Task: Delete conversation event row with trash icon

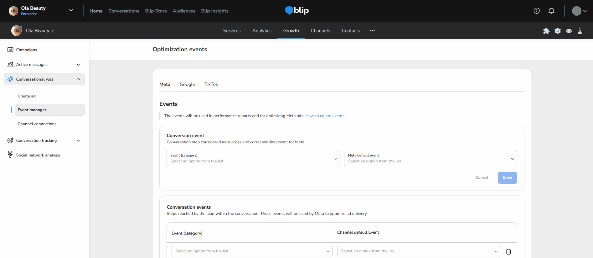Action: [x=508, y=251]
